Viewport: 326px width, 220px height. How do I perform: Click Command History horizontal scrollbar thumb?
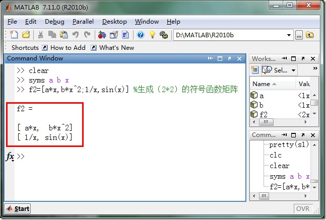264,196
